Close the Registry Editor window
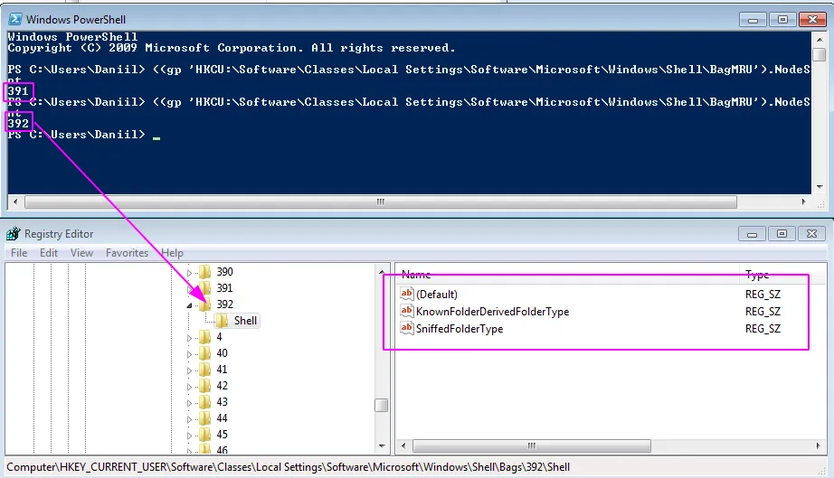The height and width of the screenshot is (478, 834). click(x=811, y=234)
